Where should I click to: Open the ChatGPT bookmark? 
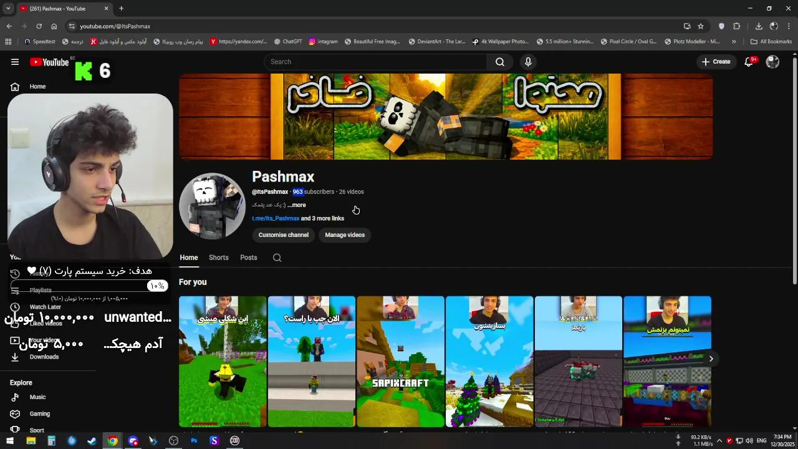tap(288, 42)
